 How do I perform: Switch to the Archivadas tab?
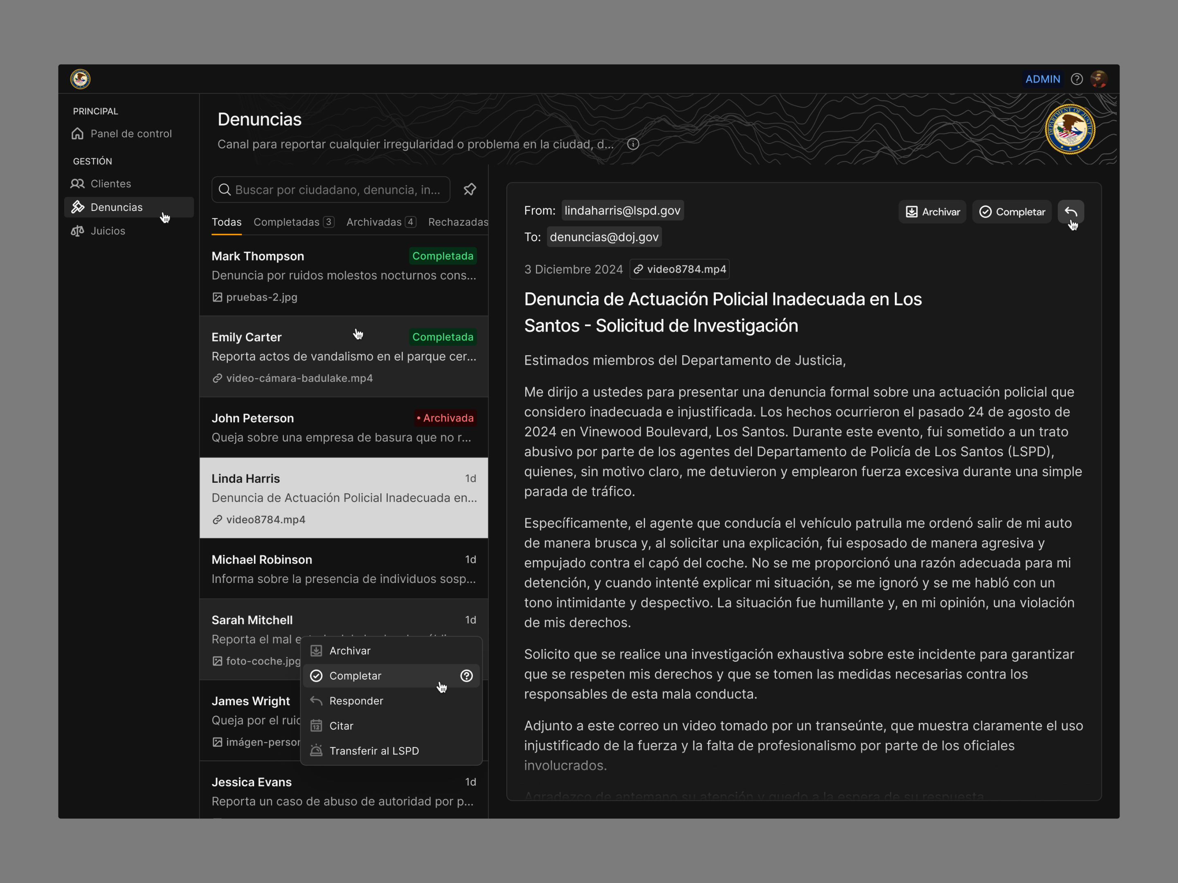pos(381,222)
